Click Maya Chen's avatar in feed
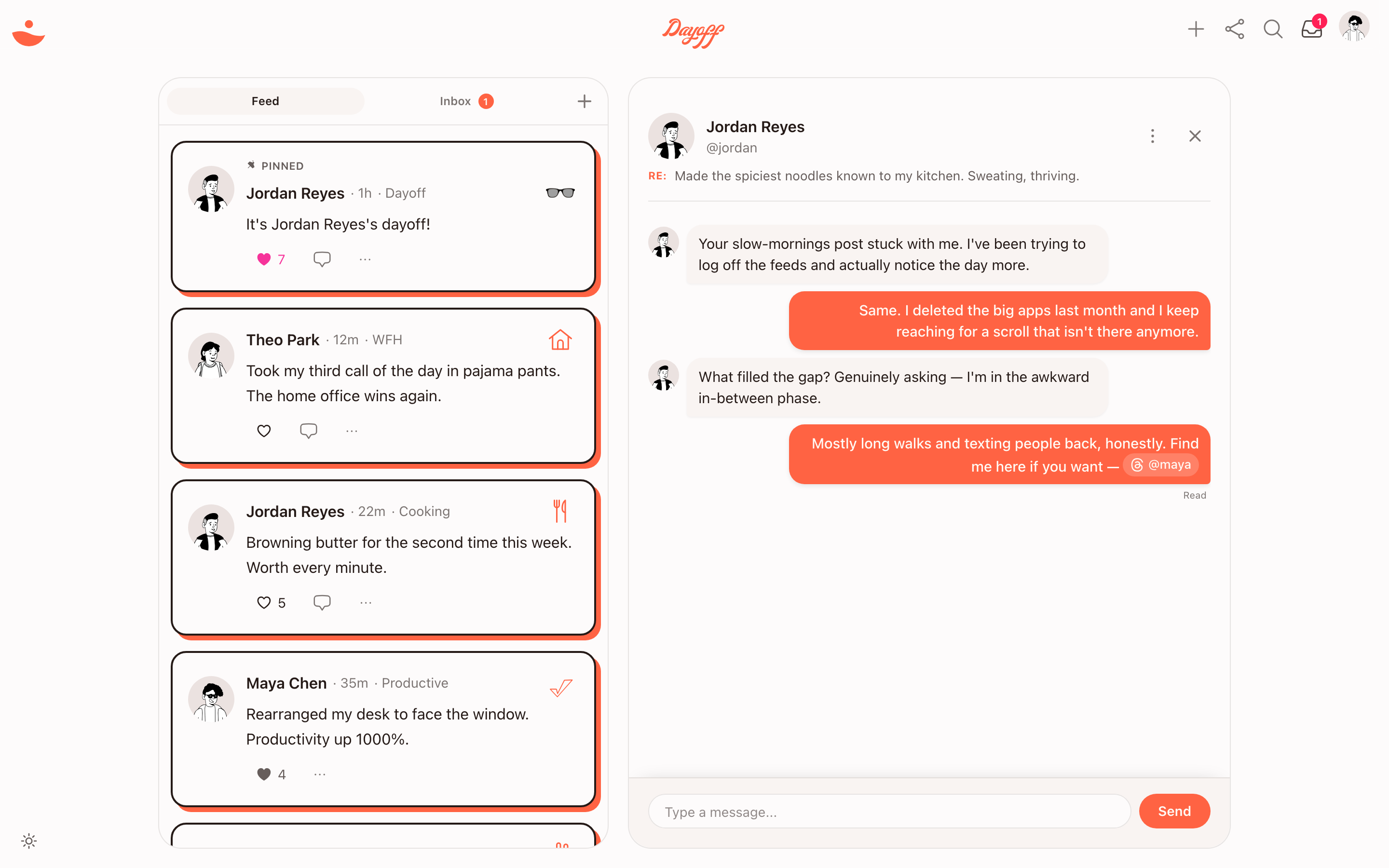The height and width of the screenshot is (868, 1389). (x=211, y=699)
